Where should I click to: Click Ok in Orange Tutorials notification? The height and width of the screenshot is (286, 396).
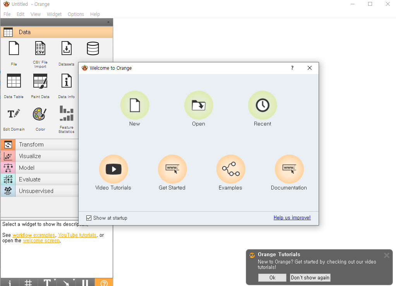click(x=272, y=277)
